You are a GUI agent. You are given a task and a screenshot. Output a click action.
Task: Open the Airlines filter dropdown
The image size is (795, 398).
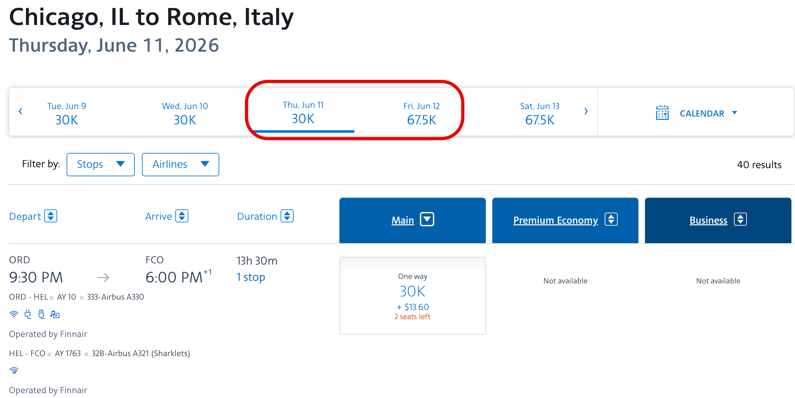point(180,165)
